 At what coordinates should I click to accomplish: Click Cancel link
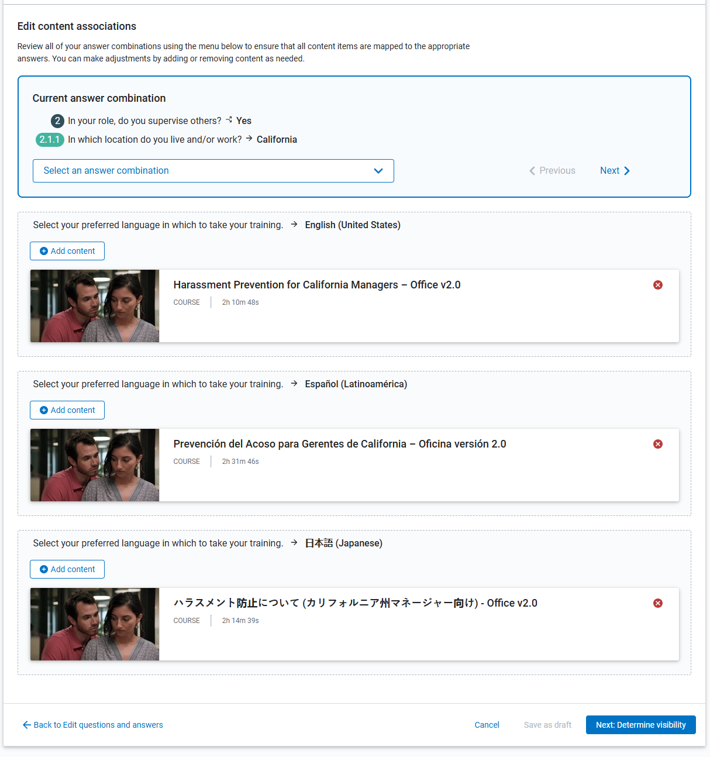487,725
